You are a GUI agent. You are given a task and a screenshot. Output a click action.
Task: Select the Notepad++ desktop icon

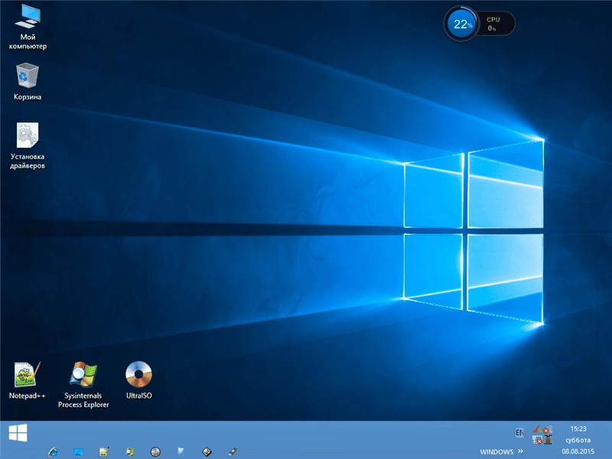(28, 379)
